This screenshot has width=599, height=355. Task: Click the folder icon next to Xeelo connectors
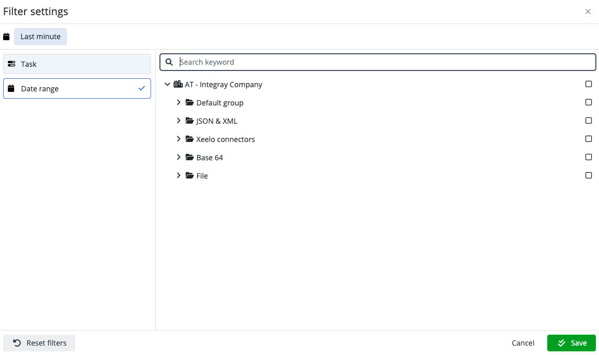(x=189, y=139)
